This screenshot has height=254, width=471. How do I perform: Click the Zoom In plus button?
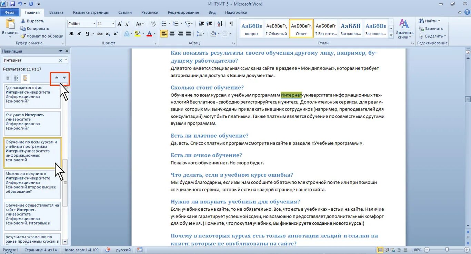click(467, 250)
